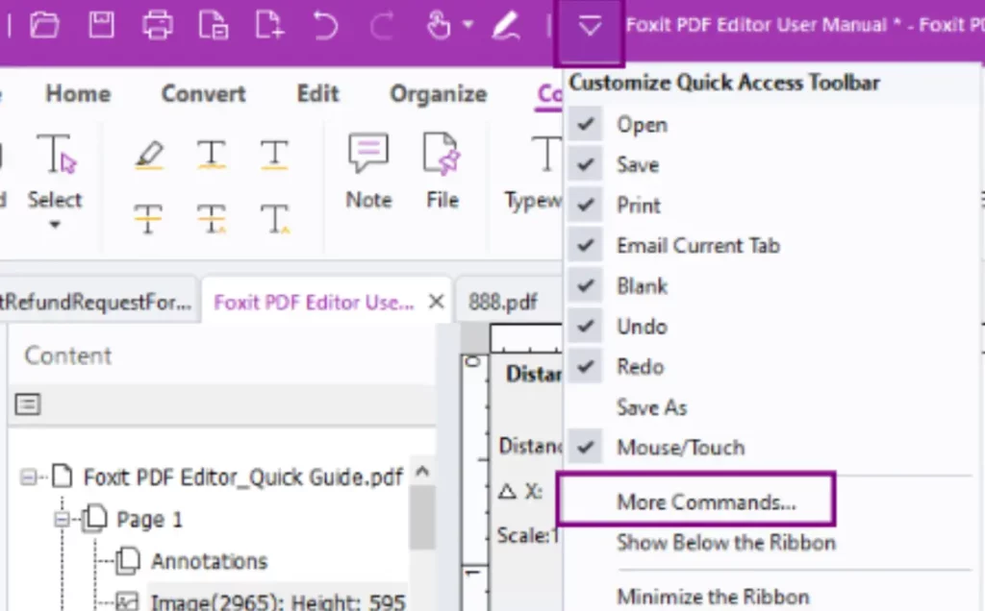Select the Highlight text tool

coord(149,154)
